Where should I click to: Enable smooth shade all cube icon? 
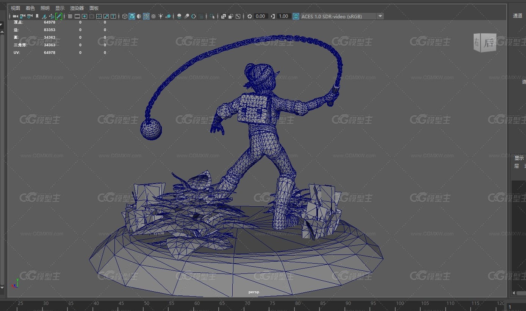click(x=132, y=16)
